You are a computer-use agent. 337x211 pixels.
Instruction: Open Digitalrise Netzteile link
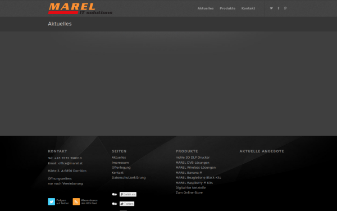(190, 188)
